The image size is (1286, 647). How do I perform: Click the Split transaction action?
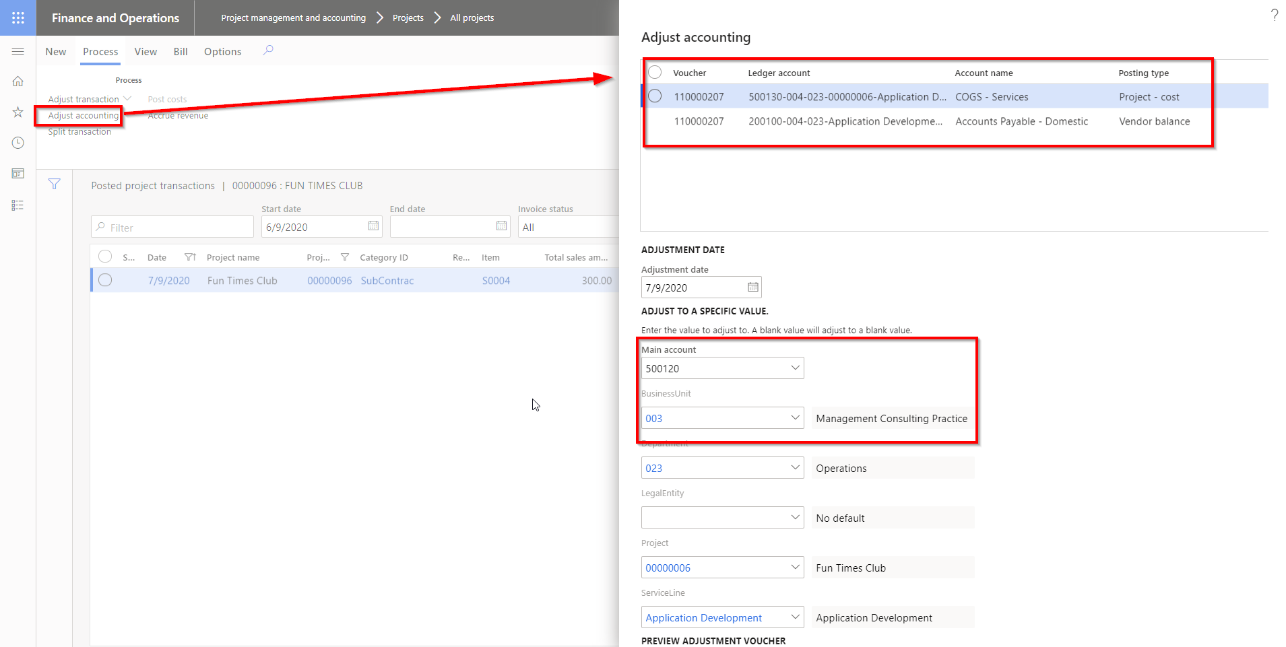pyautogui.click(x=79, y=131)
